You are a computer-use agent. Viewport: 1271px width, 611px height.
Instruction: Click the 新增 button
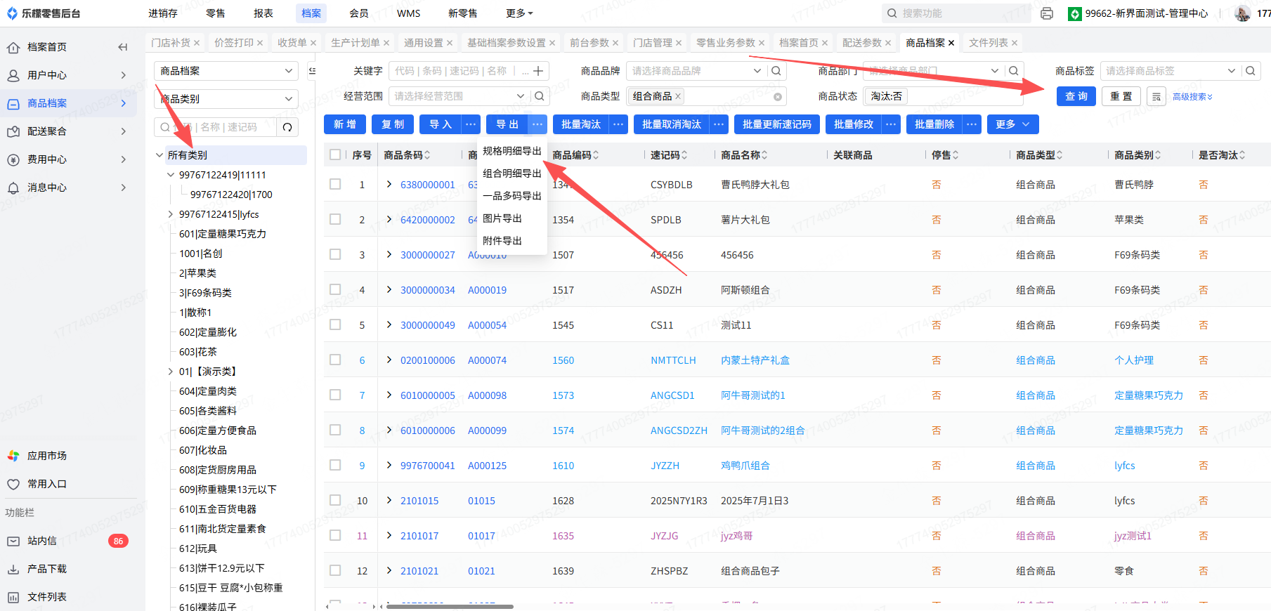(345, 124)
